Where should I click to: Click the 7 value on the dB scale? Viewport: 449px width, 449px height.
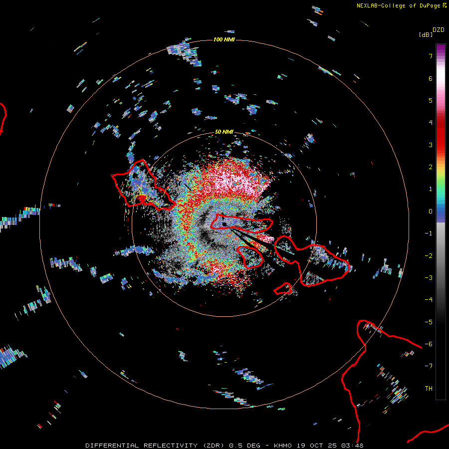click(431, 56)
